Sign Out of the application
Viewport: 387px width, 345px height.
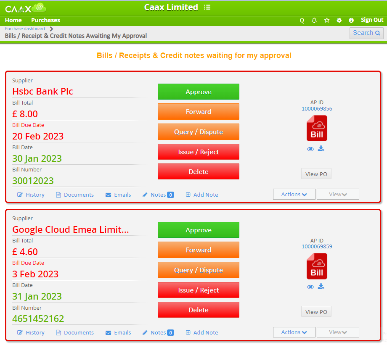click(372, 20)
